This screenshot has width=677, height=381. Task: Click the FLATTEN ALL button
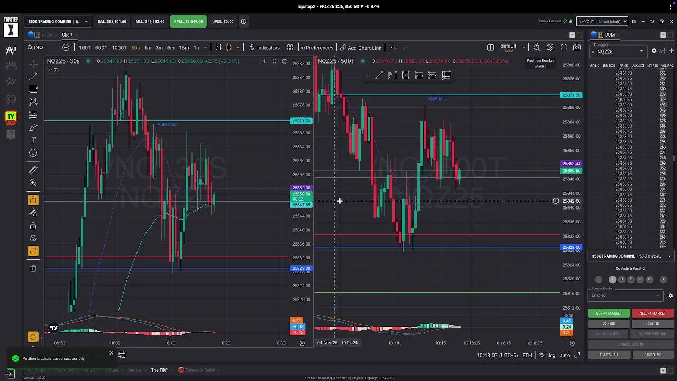click(609, 355)
